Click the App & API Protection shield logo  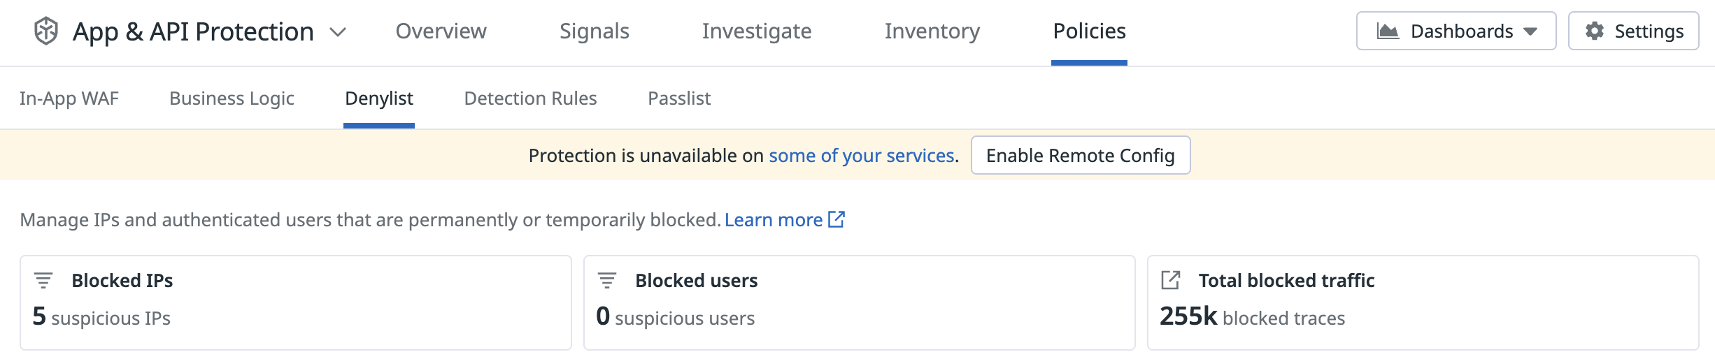tap(46, 31)
